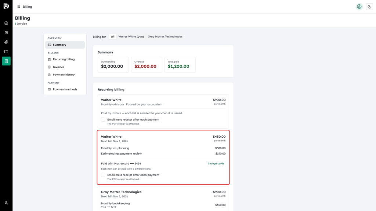This screenshot has height=211, width=376.
Task: Open the paperclip attachments icon
Action: coord(6,42)
